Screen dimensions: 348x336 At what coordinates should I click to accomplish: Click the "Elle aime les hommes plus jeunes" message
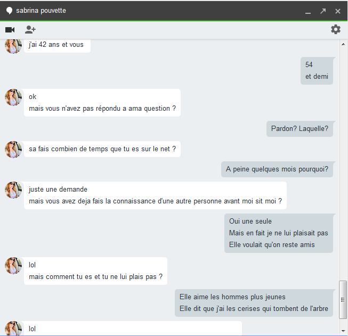[x=254, y=303]
